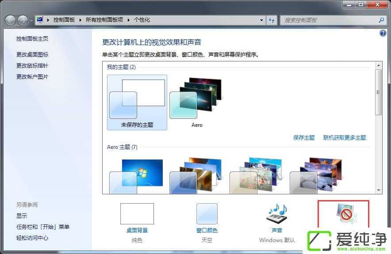Expand the 控制面板 breadcrumb arrow
The height and width of the screenshot is (254, 391).
point(80,20)
